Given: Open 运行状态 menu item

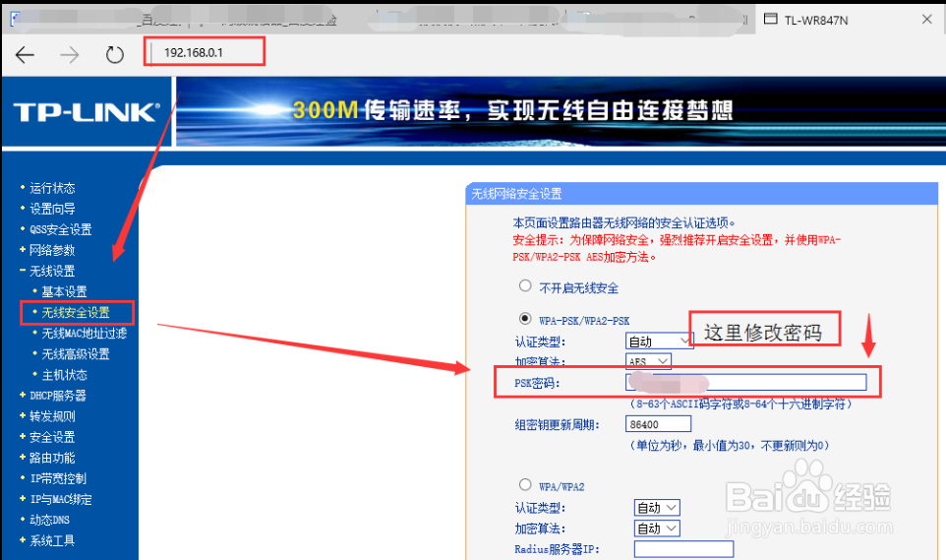Looking at the screenshot, I should (52, 188).
